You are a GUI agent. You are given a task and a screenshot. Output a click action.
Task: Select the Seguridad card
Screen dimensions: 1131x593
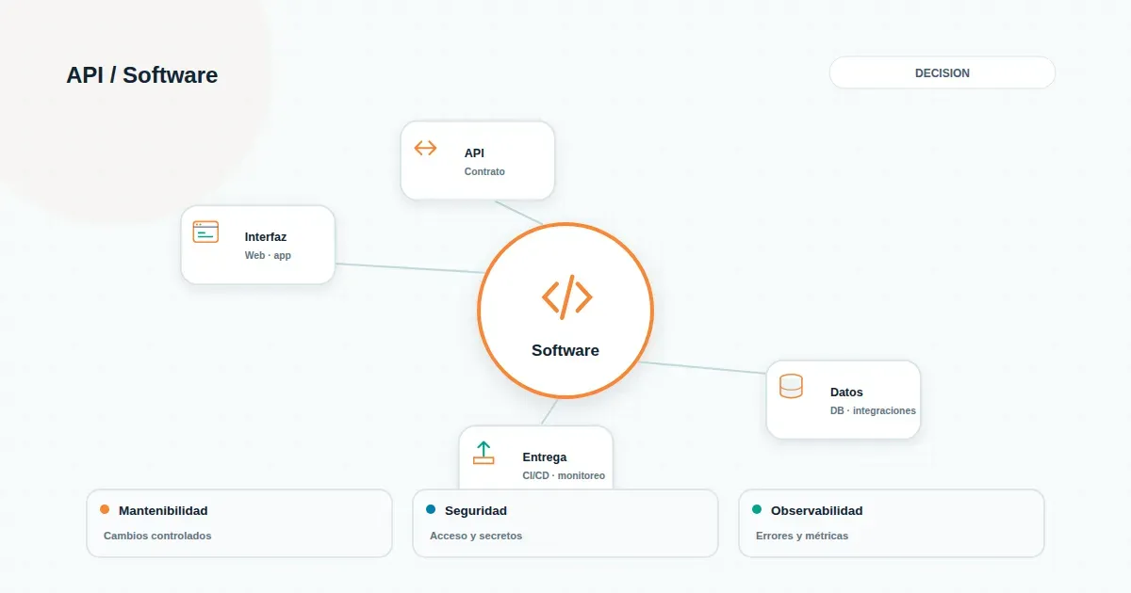point(565,523)
